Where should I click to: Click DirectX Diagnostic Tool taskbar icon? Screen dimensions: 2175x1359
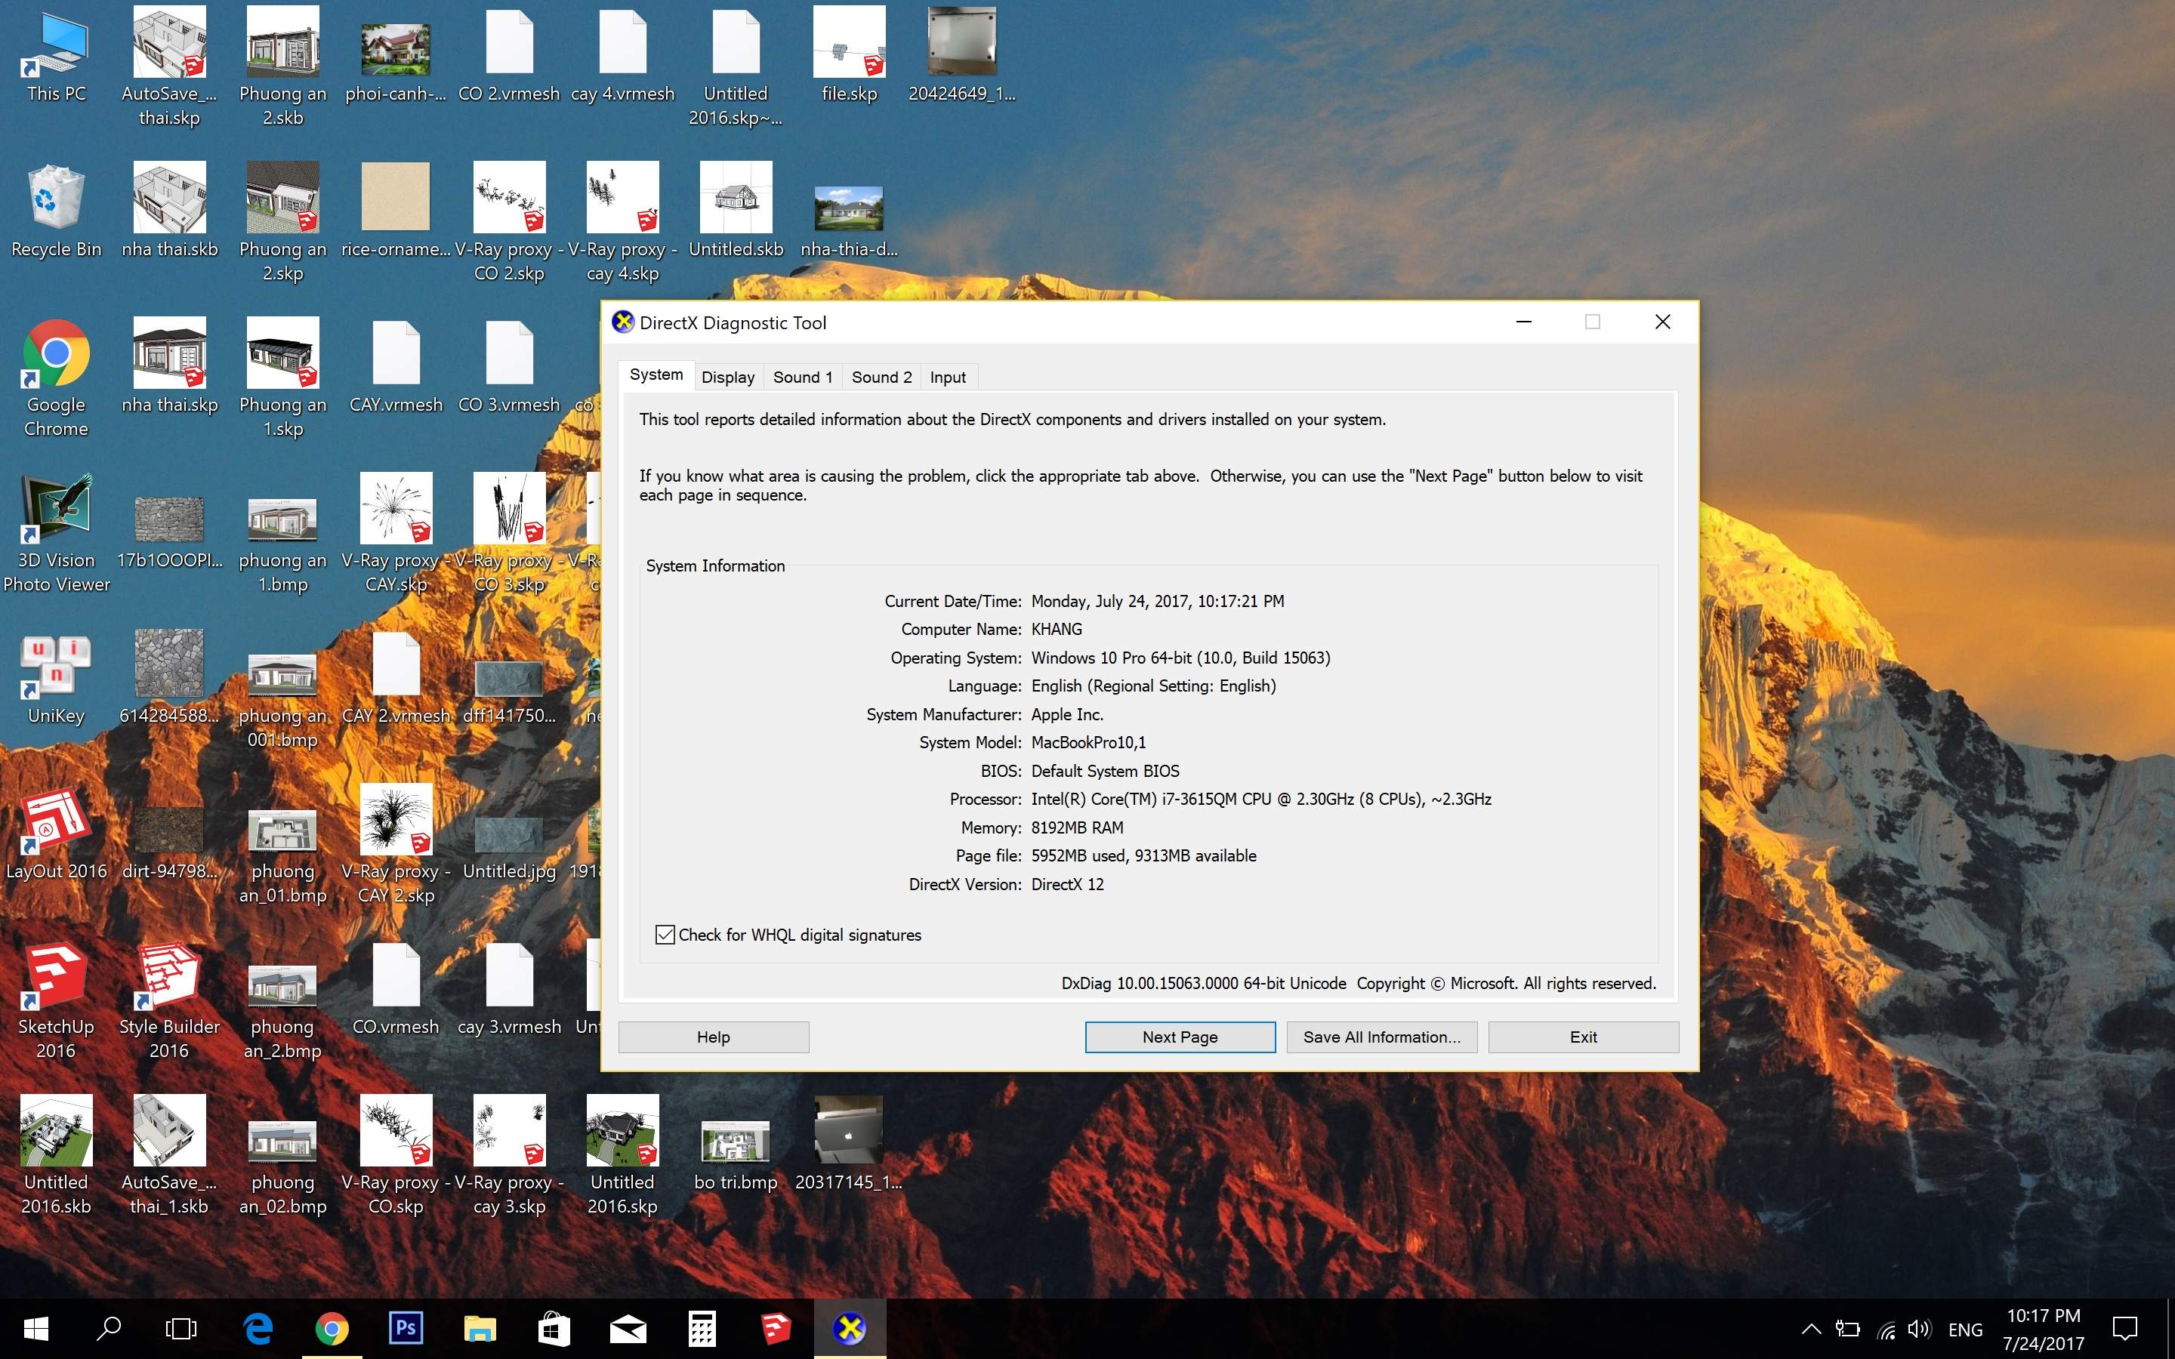click(850, 1329)
